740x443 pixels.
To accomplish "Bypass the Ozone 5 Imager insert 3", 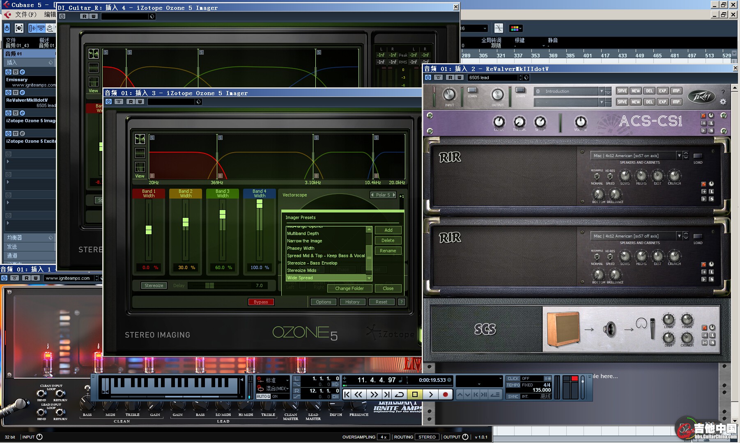I will tap(261, 302).
